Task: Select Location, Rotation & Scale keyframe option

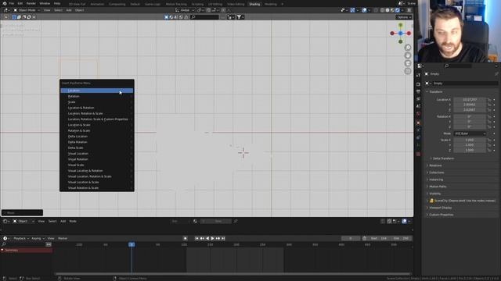Action: tap(97, 113)
